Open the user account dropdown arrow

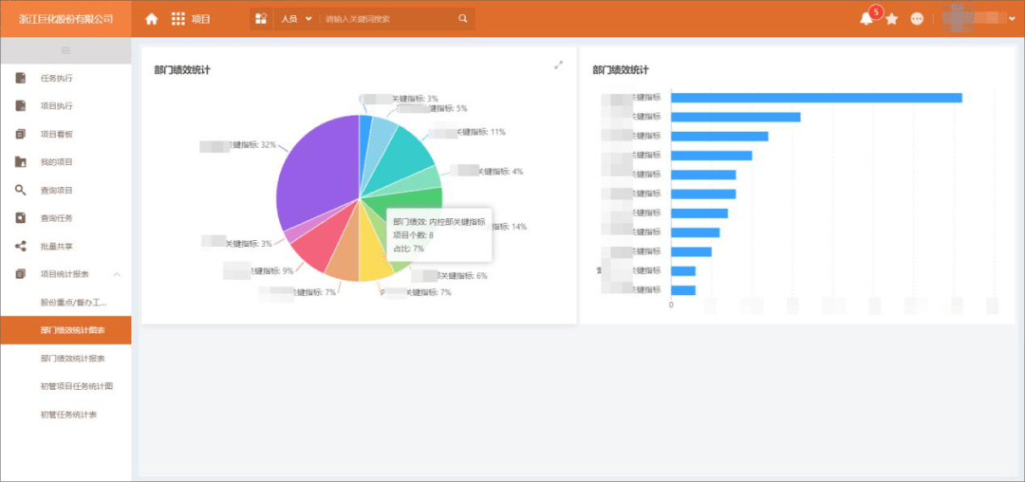tap(1012, 19)
